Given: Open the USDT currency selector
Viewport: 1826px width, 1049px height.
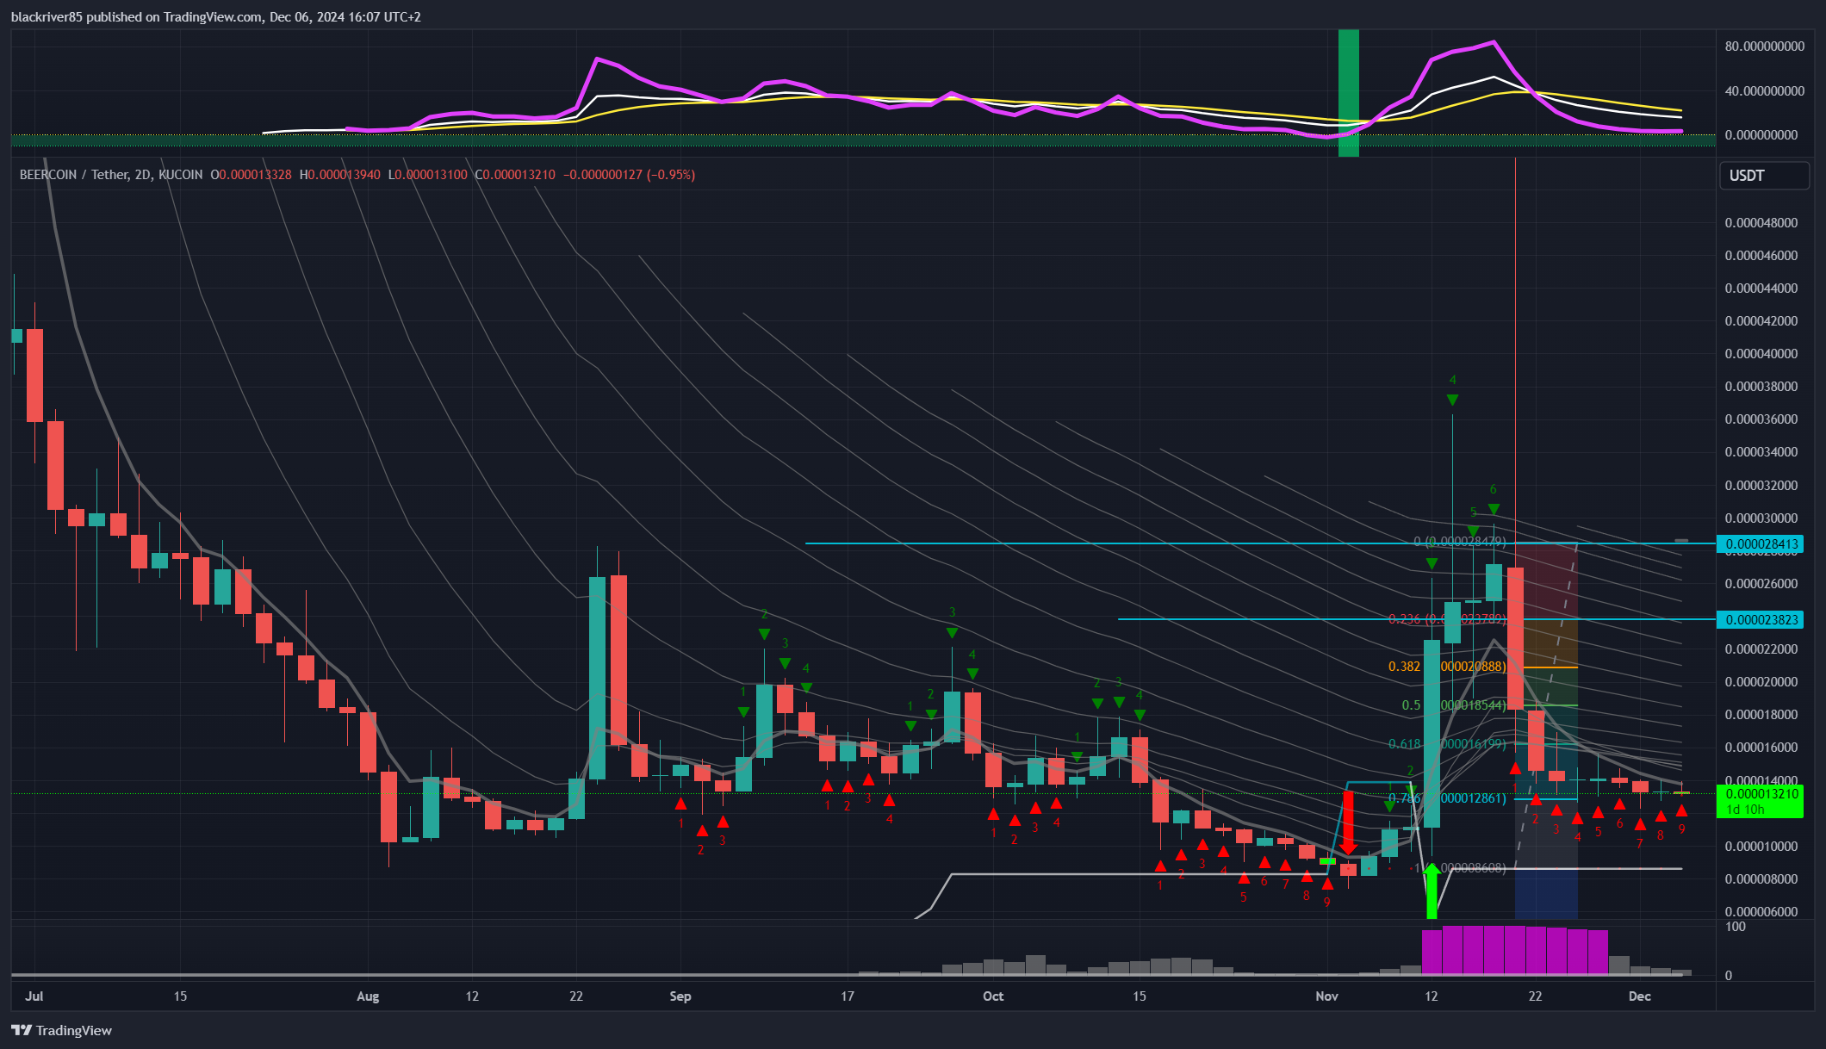Looking at the screenshot, I should 1763,176.
